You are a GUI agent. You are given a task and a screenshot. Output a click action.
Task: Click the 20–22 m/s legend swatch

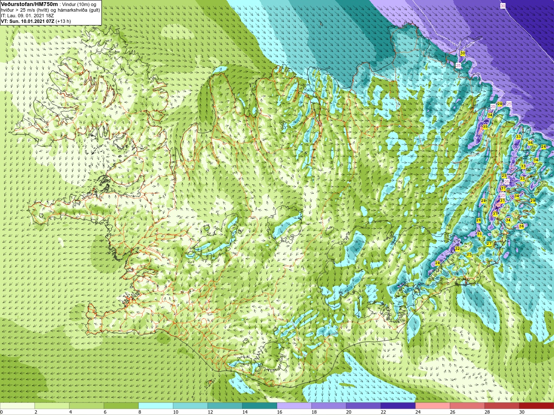[364, 406]
